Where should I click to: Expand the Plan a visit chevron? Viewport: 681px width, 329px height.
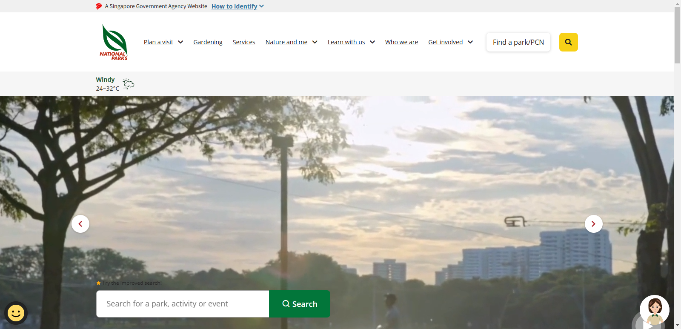(180, 42)
